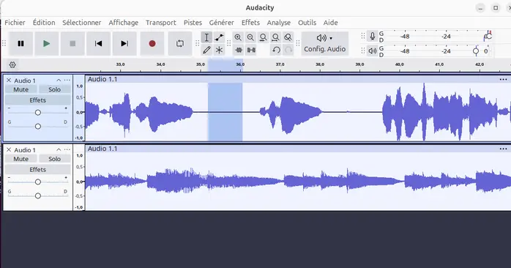Screen dimensions: 511x268
Task: Click the Silence audio selection icon
Action: tap(251, 50)
